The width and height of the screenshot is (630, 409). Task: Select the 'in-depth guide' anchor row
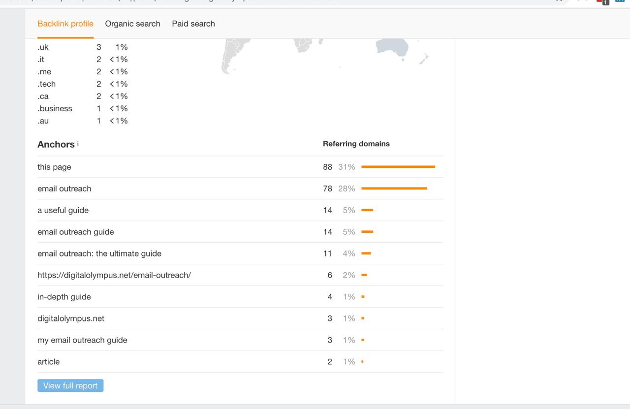click(x=64, y=297)
